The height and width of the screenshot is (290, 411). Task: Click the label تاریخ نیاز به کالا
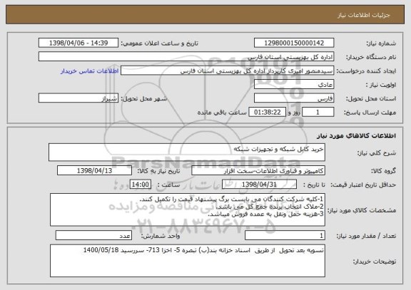pos(158,171)
